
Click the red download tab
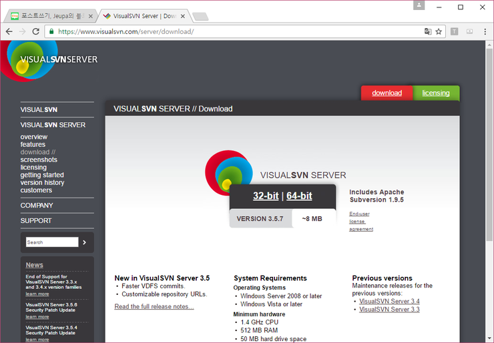387,93
